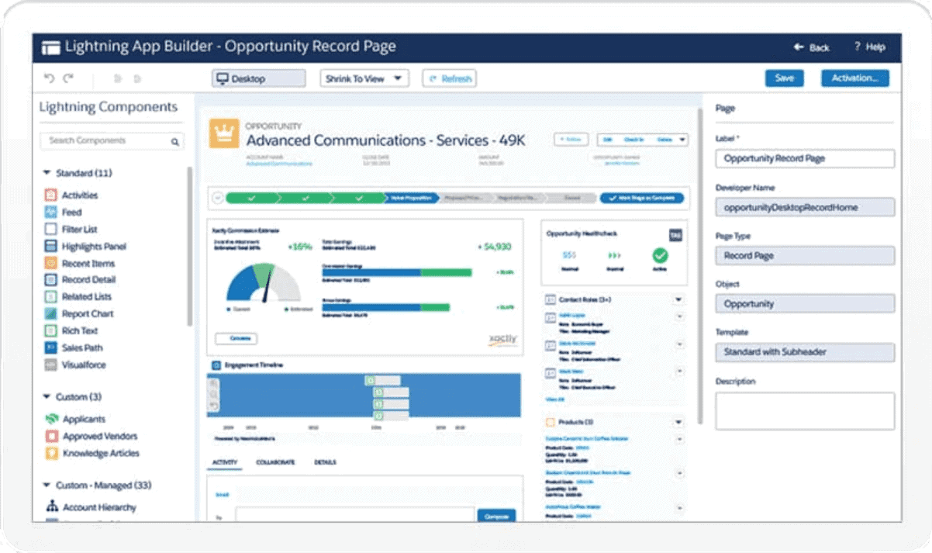The width and height of the screenshot is (932, 553).
Task: Click in the Search Components field
Action: (x=112, y=141)
